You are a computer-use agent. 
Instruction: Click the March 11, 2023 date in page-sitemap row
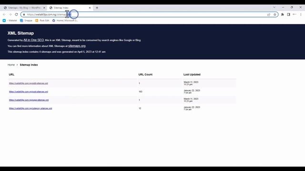coord(191,100)
